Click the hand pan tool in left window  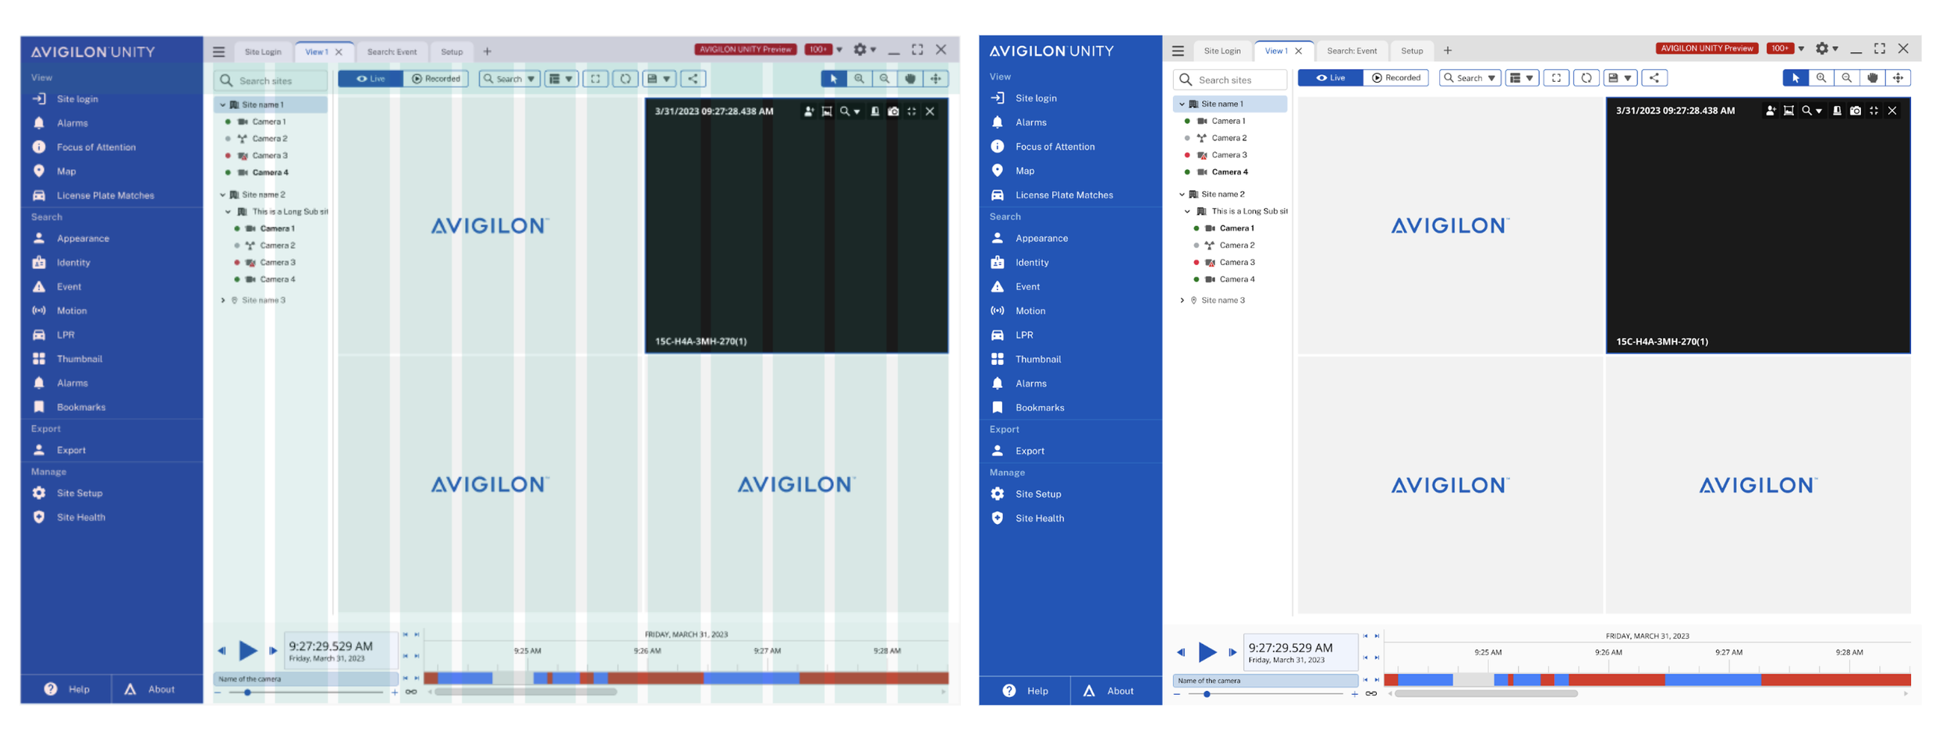(x=910, y=79)
